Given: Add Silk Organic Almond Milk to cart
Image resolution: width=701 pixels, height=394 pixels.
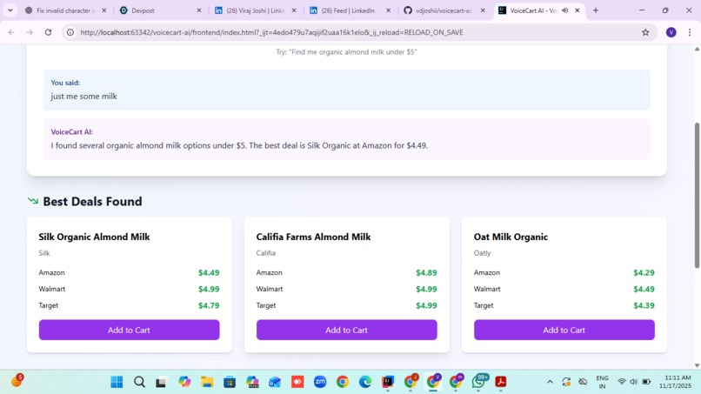Looking at the screenshot, I should click(x=129, y=330).
